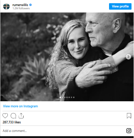The image size is (134, 138).
Task: Select the fourth carousel indicator dot
Action: pos(67,97)
